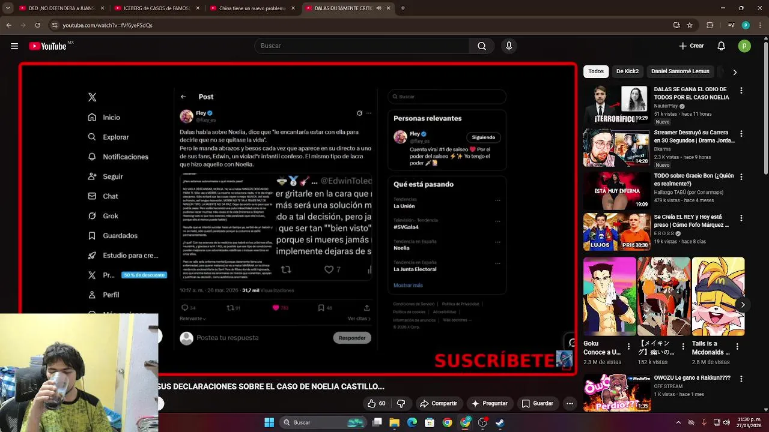Click the Preguntar button
The width and height of the screenshot is (769, 432).
[x=490, y=404]
